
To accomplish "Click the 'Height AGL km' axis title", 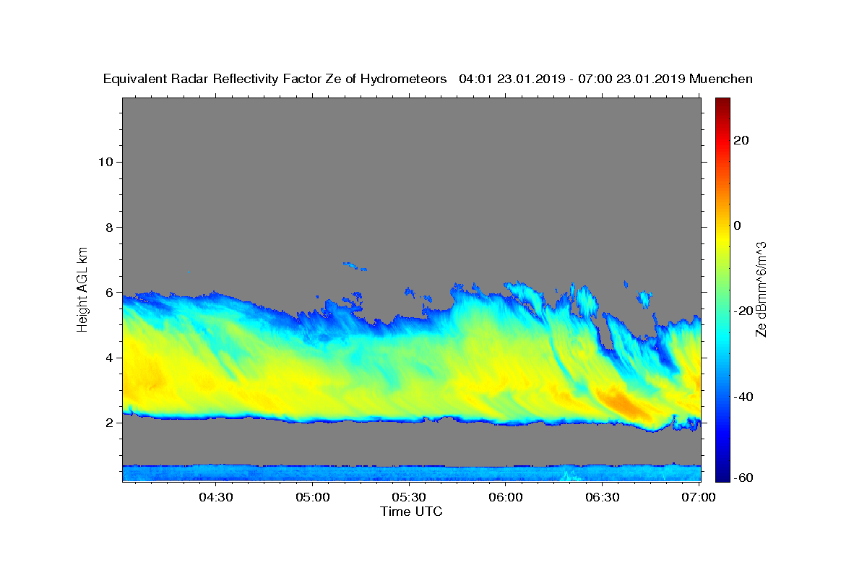I will [x=83, y=288].
